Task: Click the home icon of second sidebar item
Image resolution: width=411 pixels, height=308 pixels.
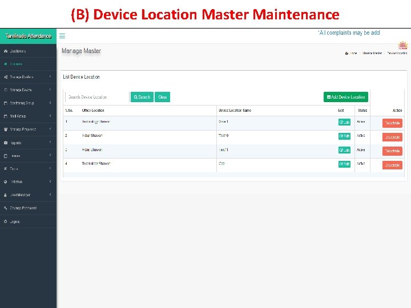Action: 6,64
